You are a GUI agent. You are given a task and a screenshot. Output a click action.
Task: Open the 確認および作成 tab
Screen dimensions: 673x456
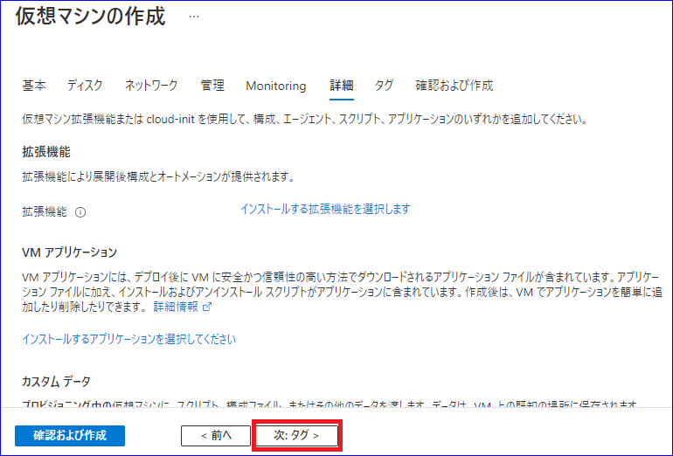(454, 86)
